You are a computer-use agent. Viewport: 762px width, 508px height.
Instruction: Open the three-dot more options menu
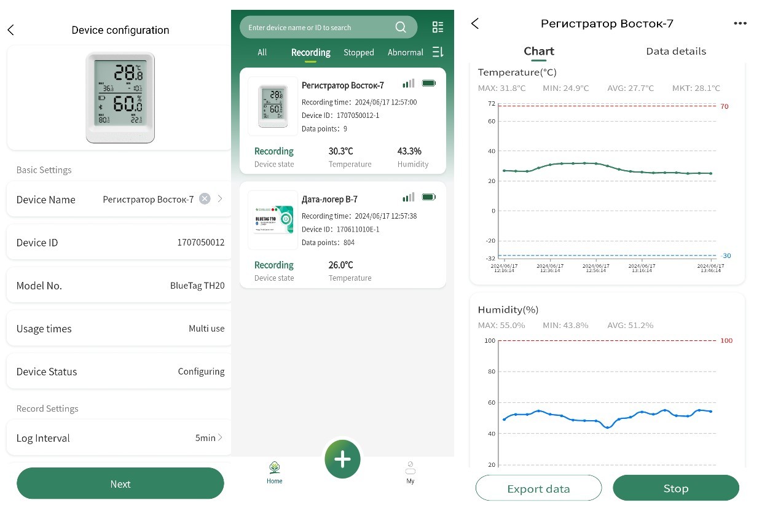pos(740,23)
